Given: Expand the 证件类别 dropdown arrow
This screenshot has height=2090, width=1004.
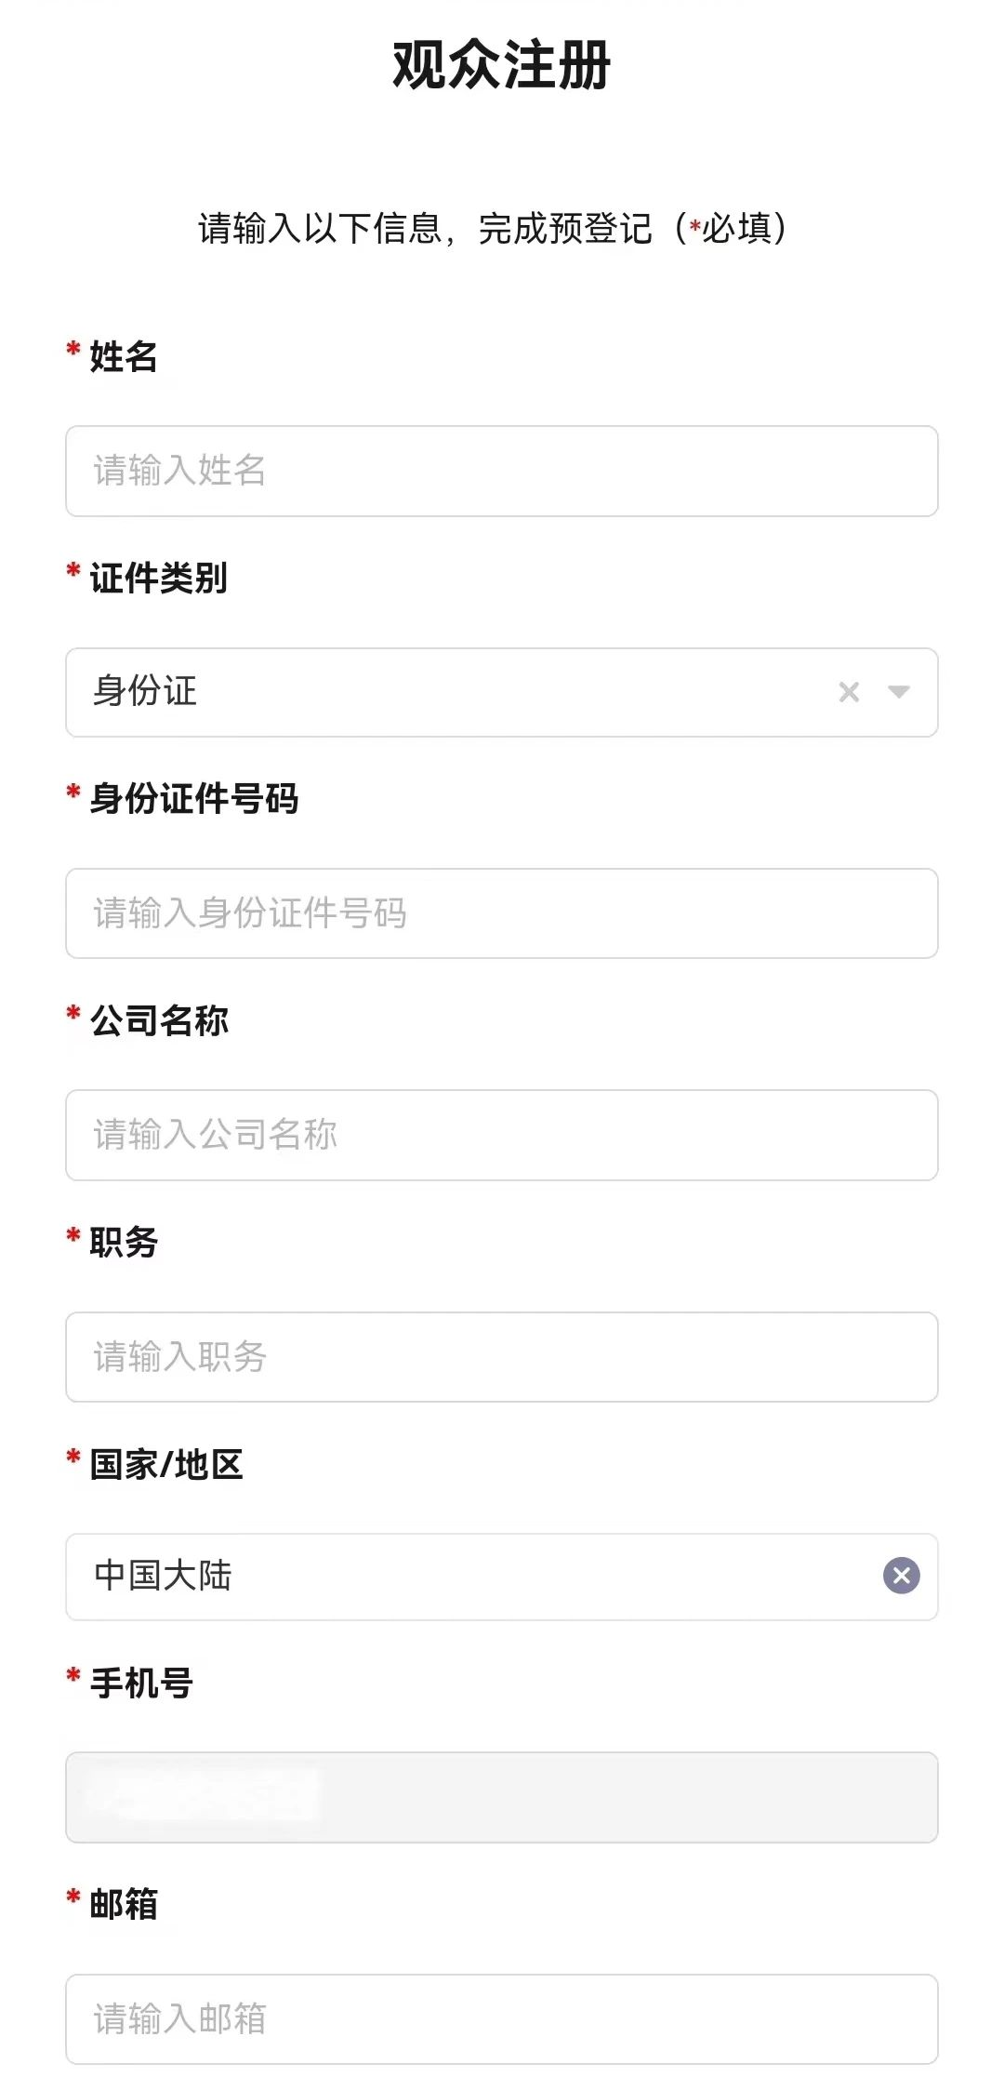Looking at the screenshot, I should pyautogui.click(x=898, y=692).
